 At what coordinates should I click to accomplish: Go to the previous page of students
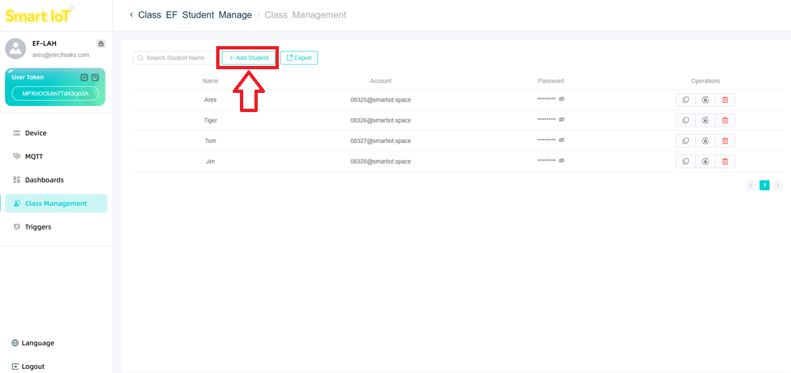click(x=751, y=185)
